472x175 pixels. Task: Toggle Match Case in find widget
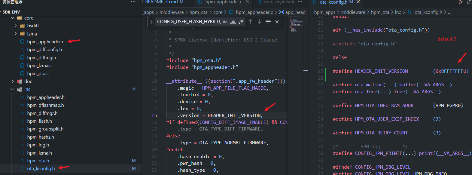click(x=225, y=22)
